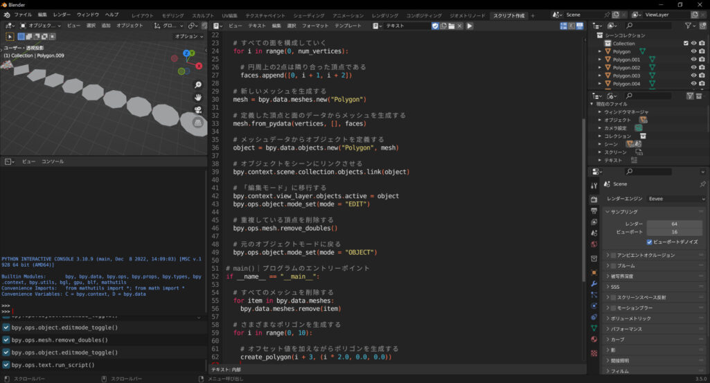Click the outliner search field

[x=648, y=26]
